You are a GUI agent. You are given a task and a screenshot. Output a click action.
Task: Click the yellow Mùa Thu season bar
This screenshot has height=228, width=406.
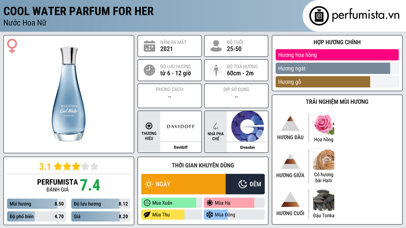coord(171,215)
